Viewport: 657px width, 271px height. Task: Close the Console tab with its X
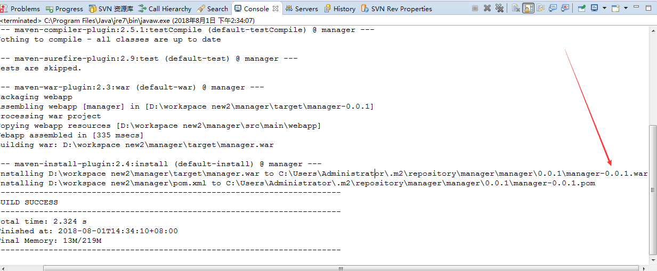point(275,9)
